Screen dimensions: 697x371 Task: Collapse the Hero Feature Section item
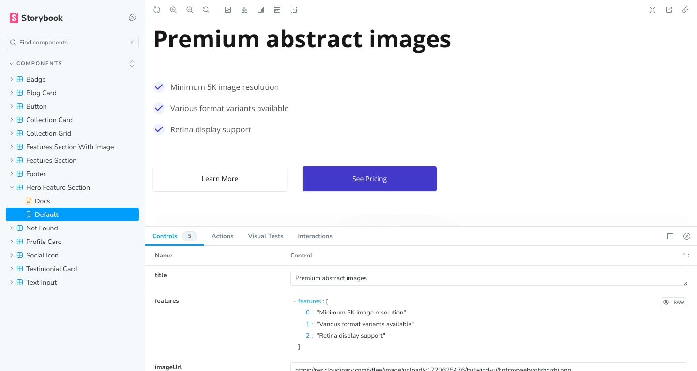(x=12, y=187)
